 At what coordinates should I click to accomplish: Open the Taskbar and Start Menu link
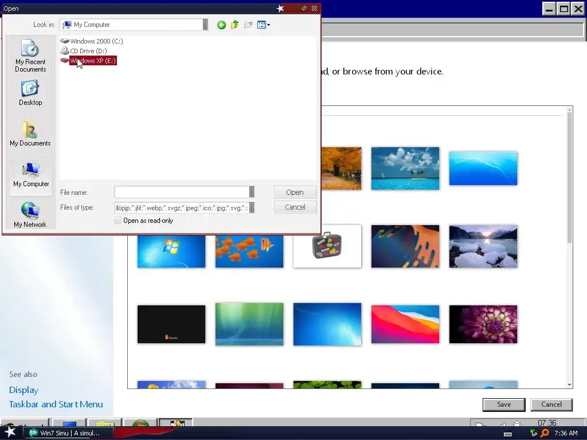(x=56, y=404)
